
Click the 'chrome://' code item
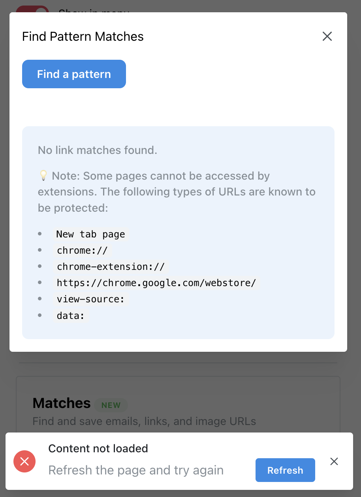click(x=82, y=250)
